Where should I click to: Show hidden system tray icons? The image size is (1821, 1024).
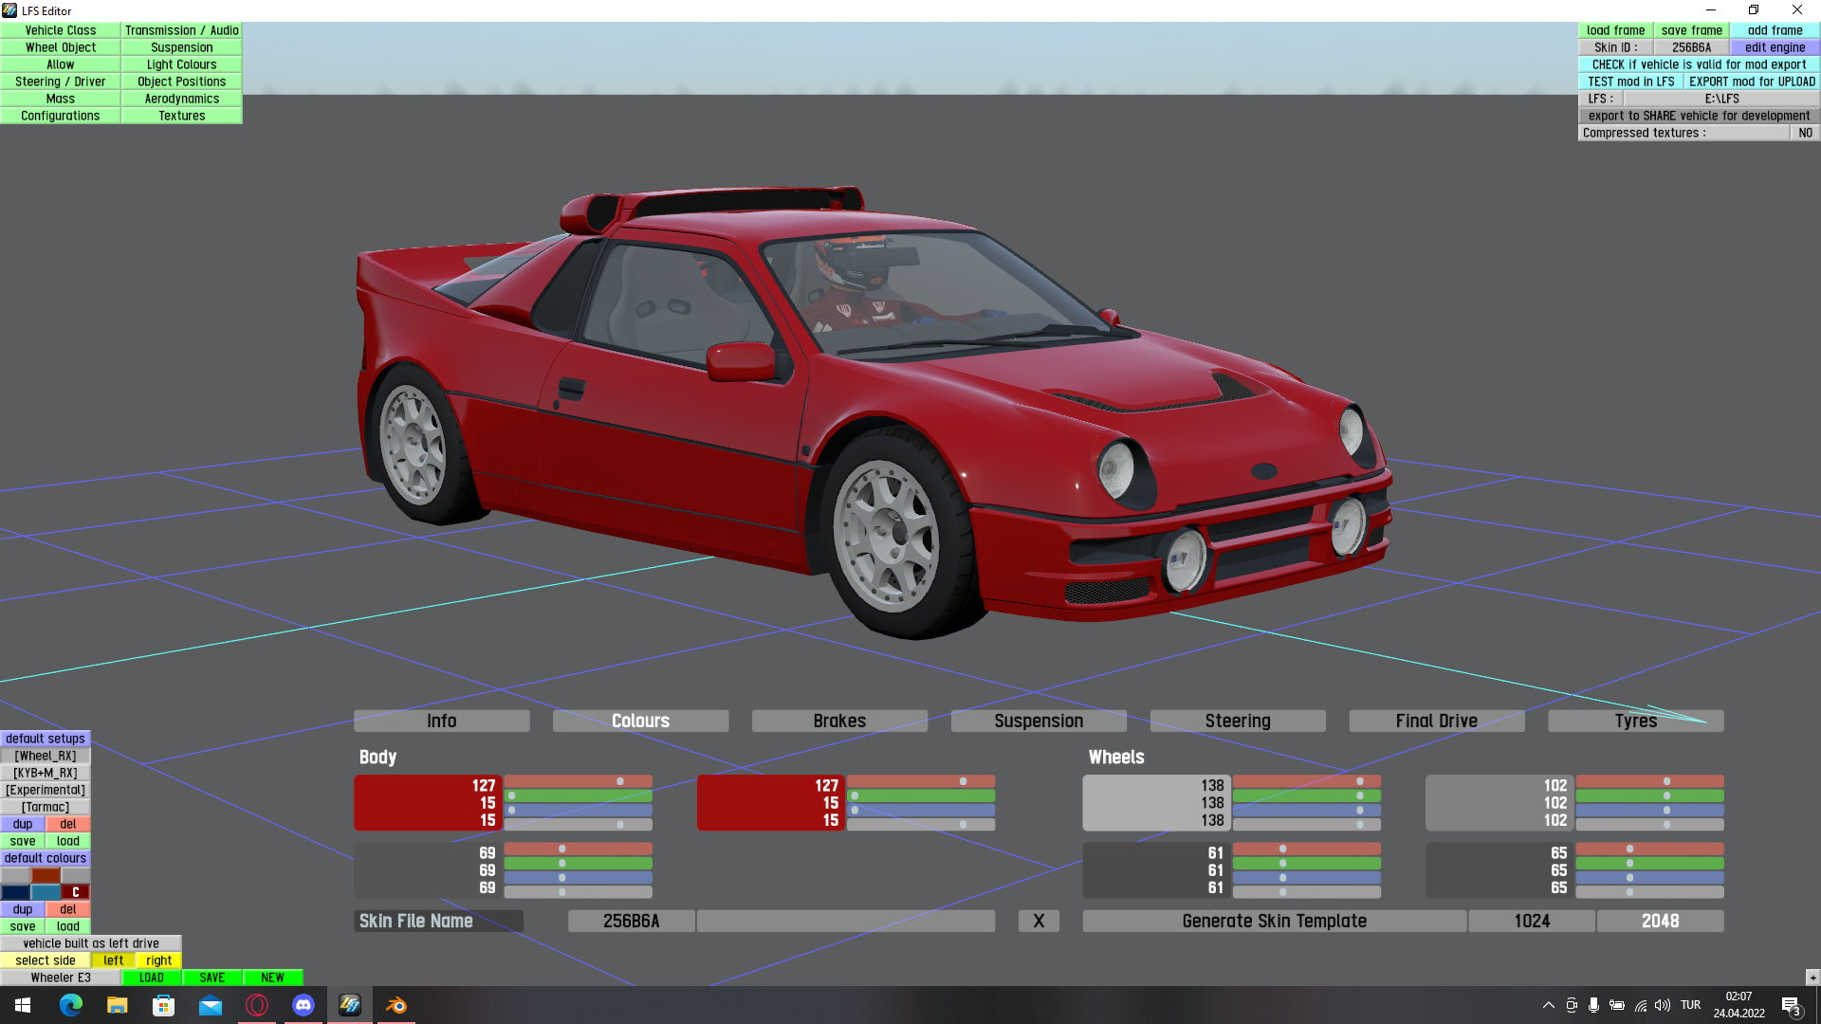coord(1548,1005)
